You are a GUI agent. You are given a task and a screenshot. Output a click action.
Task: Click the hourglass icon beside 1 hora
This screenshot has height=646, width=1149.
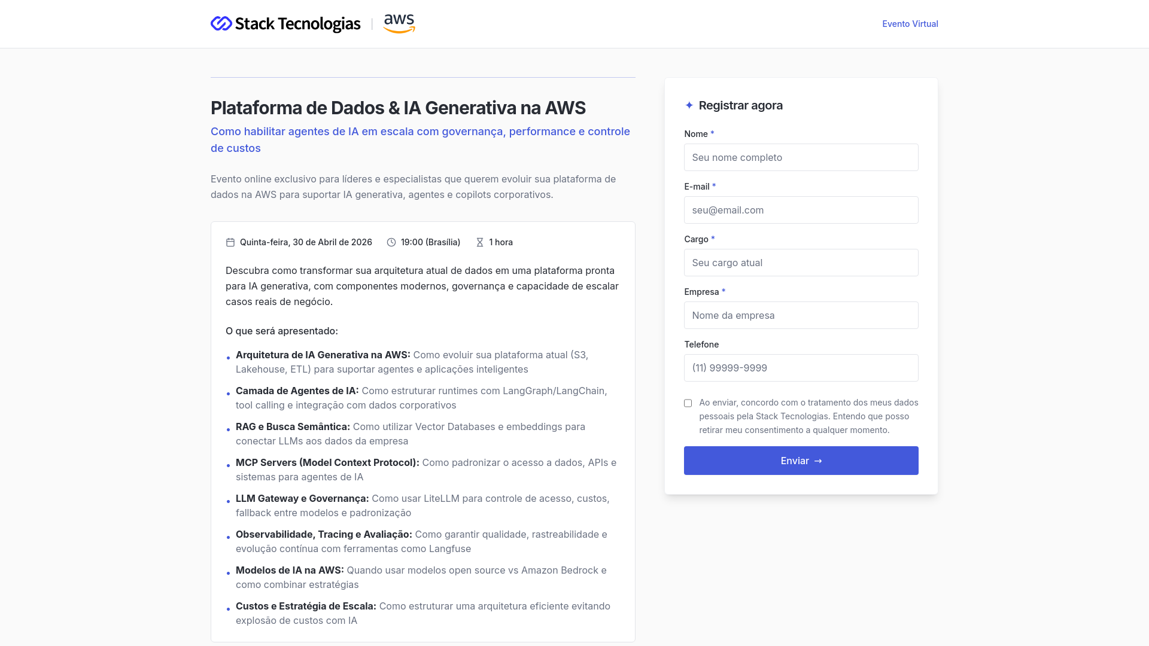pyautogui.click(x=480, y=242)
